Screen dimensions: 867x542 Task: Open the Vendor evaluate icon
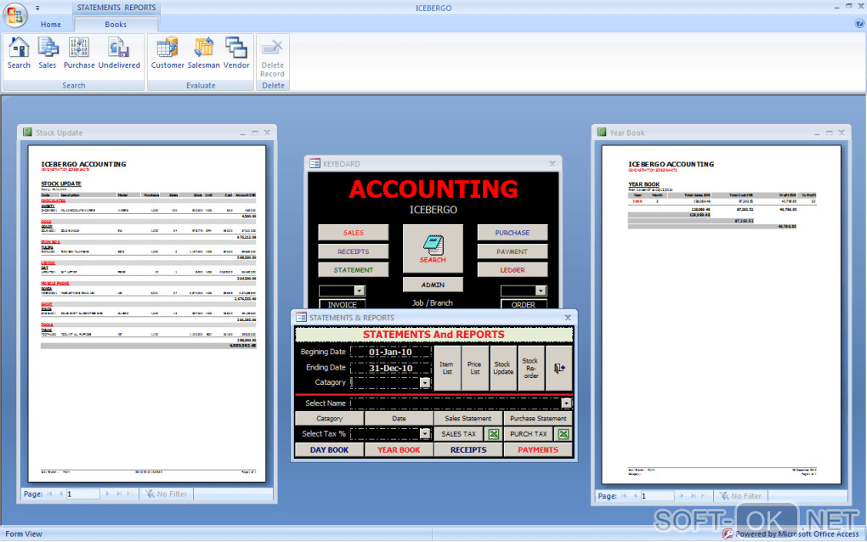pyautogui.click(x=236, y=53)
